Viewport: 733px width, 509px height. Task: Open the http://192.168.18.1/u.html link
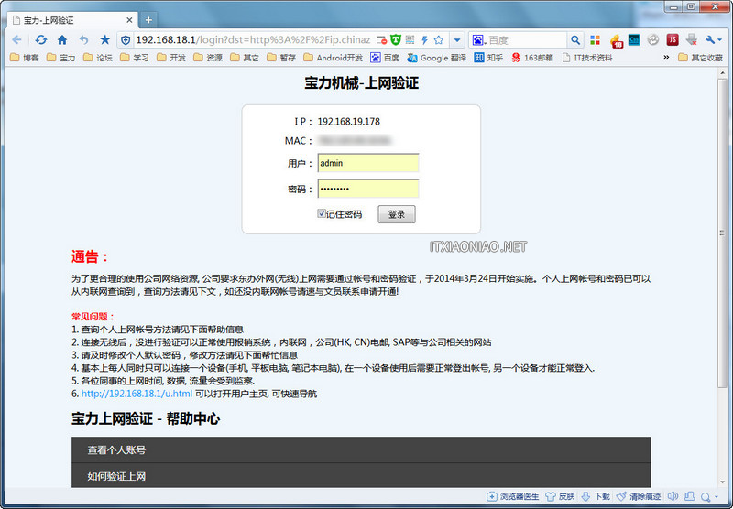(137, 394)
